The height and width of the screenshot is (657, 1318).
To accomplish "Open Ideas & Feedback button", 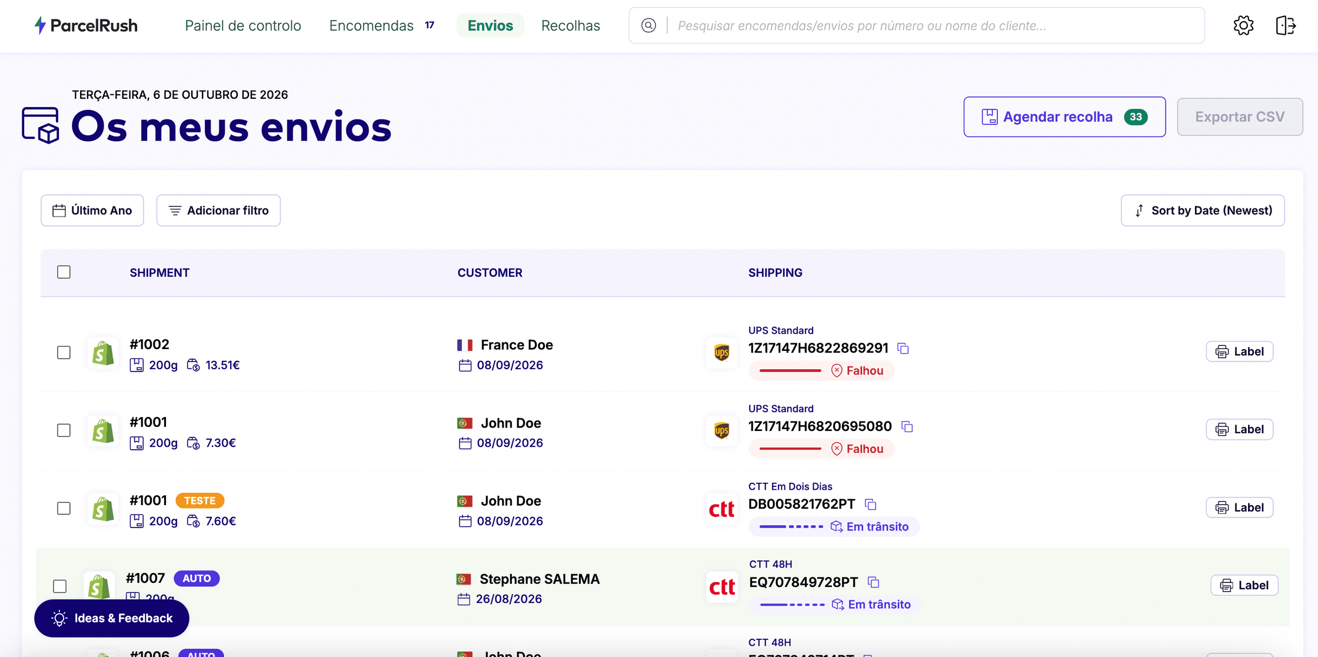I will 112,618.
